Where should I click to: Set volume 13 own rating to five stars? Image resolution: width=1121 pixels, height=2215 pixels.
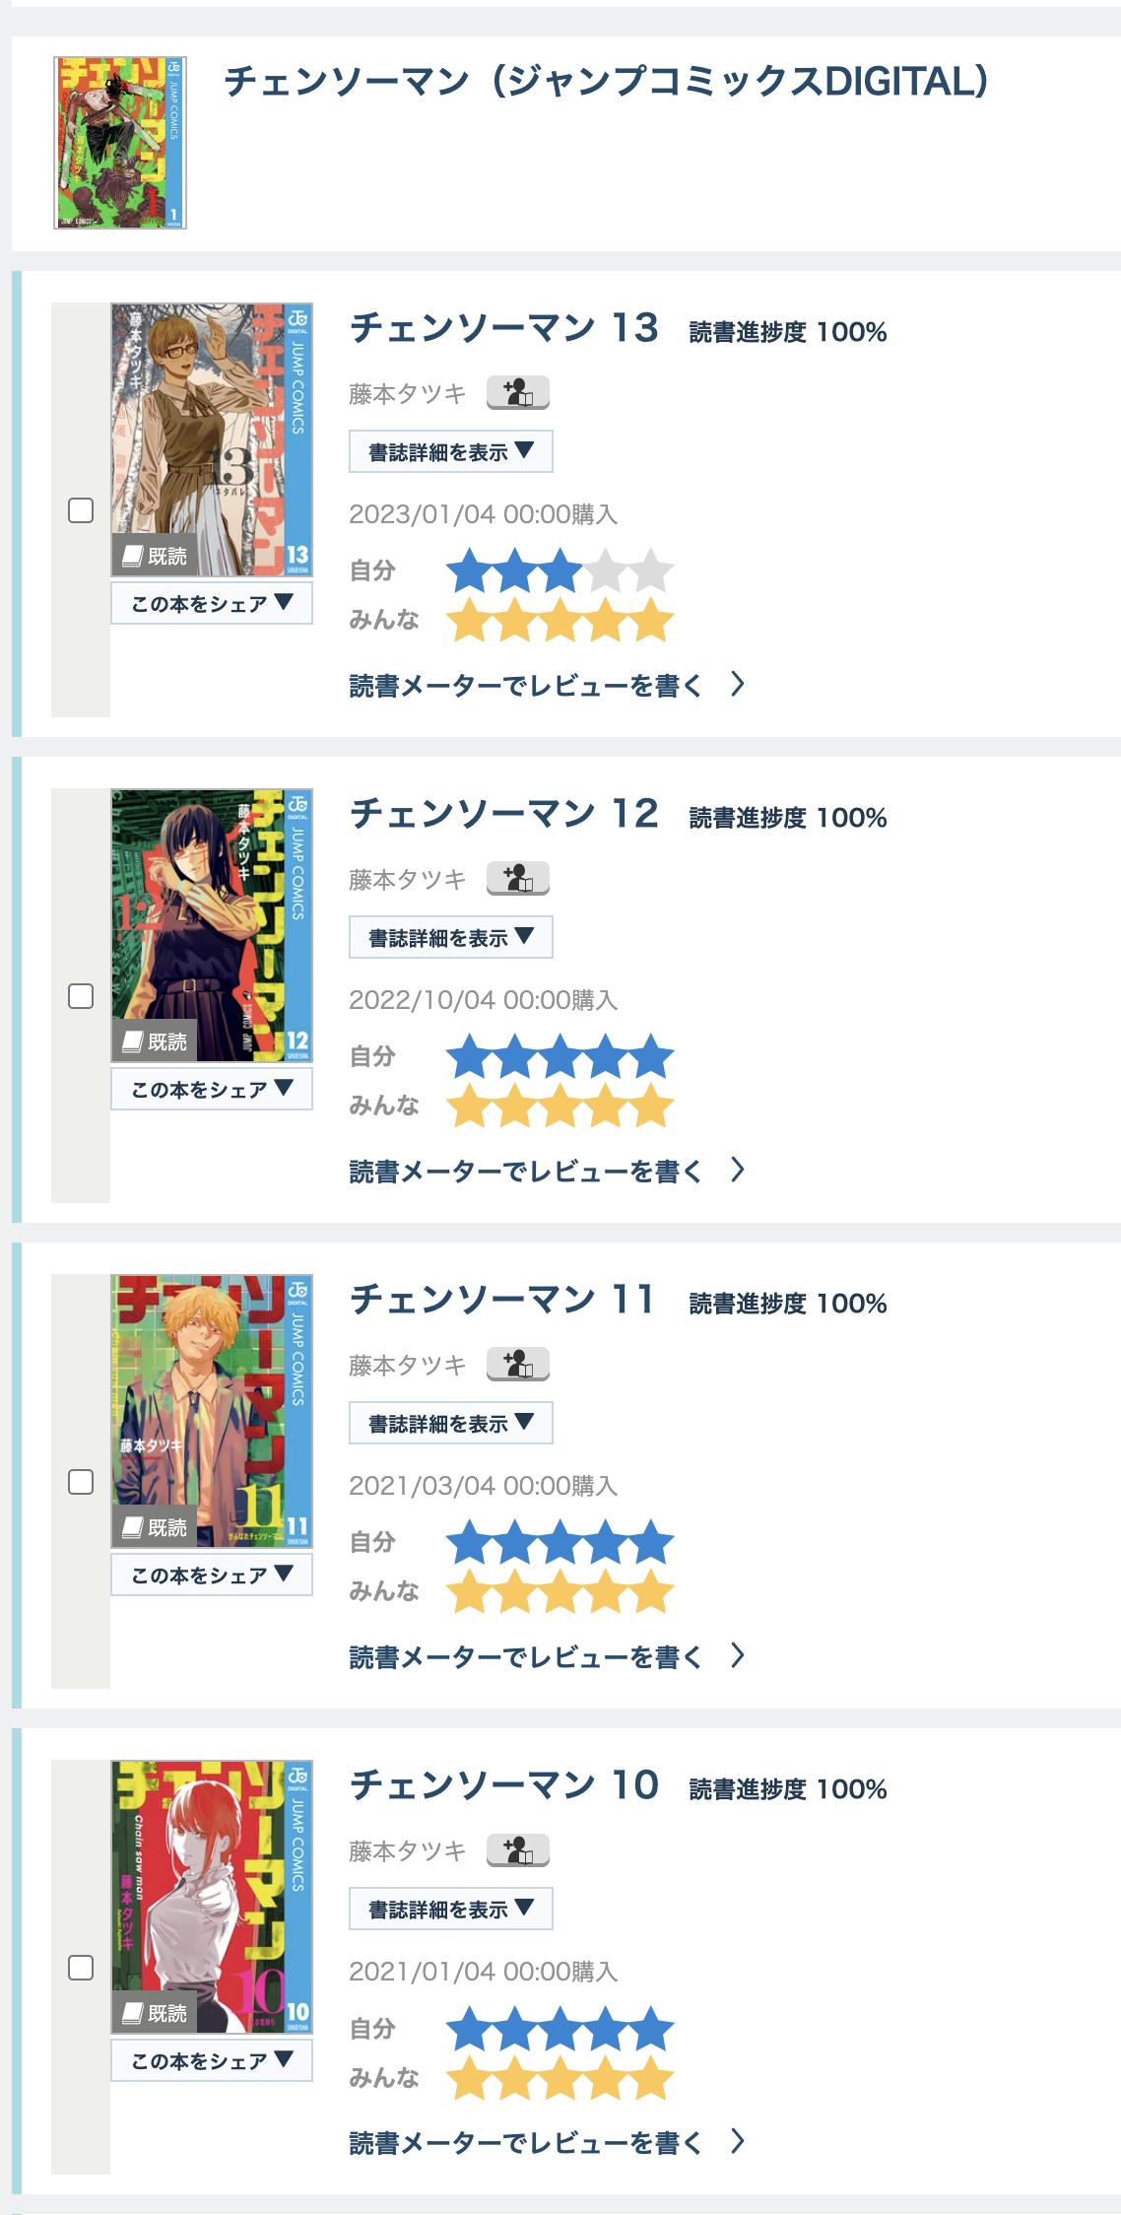[652, 571]
